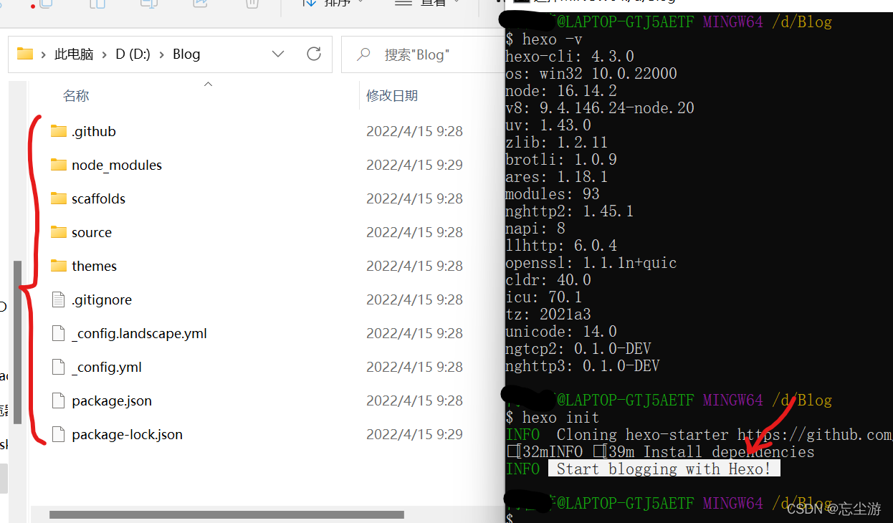Screen dimensions: 893x523
Task: Refresh the Blog folder view
Action: pyautogui.click(x=313, y=54)
